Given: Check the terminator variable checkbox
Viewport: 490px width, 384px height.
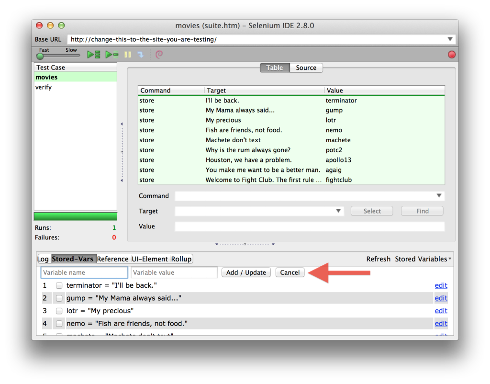Looking at the screenshot, I should [x=59, y=285].
